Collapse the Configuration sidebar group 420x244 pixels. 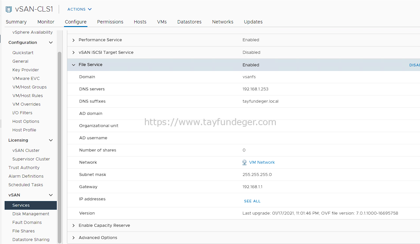click(51, 43)
